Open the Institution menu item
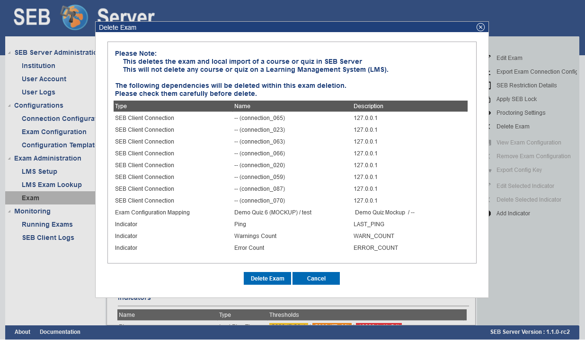Image resolution: width=585 pixels, height=340 pixels. pos(38,66)
